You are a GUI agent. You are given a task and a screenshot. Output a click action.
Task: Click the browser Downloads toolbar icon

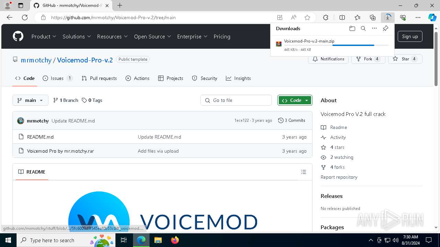pyautogui.click(x=388, y=17)
